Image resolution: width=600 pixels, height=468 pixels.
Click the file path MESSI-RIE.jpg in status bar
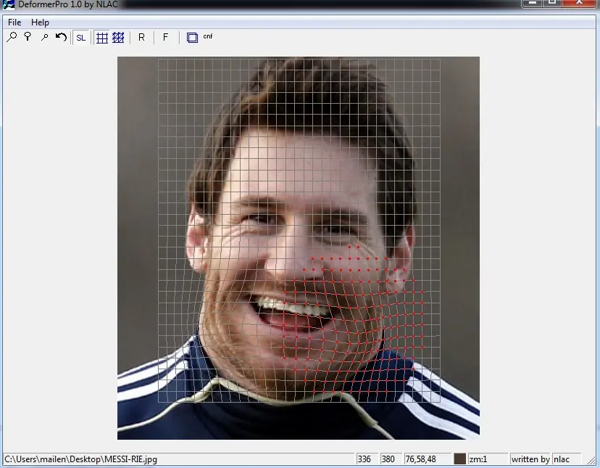pyautogui.click(x=80, y=459)
